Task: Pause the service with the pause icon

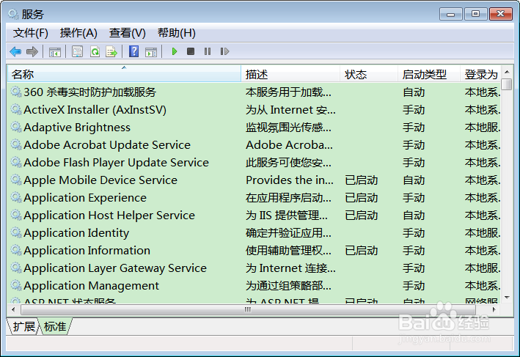Action: tap(208, 51)
